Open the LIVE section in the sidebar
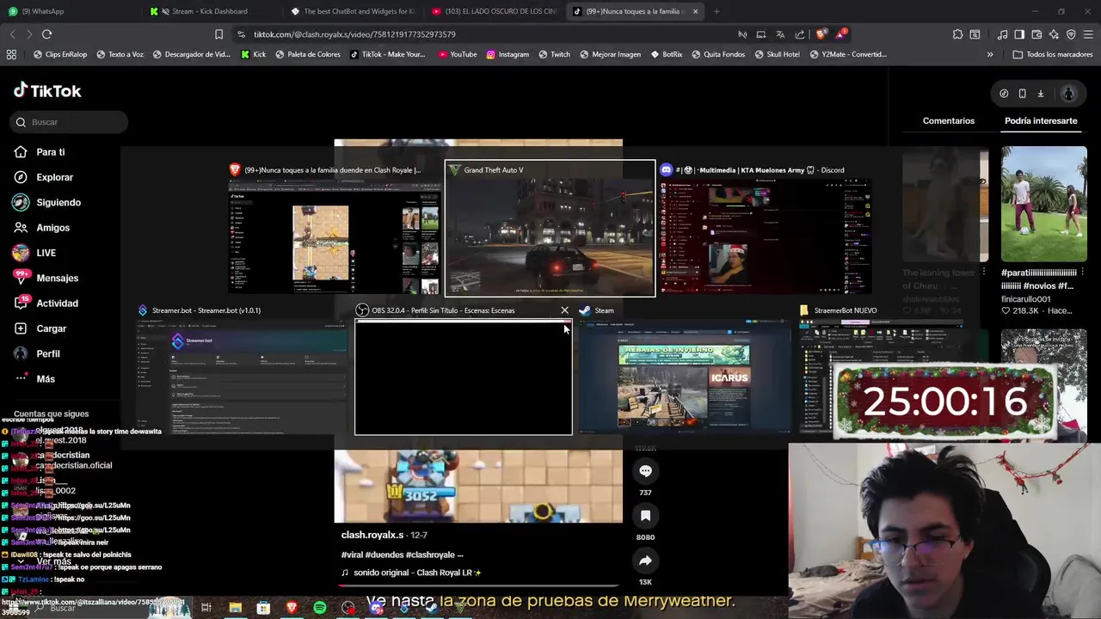 46,253
